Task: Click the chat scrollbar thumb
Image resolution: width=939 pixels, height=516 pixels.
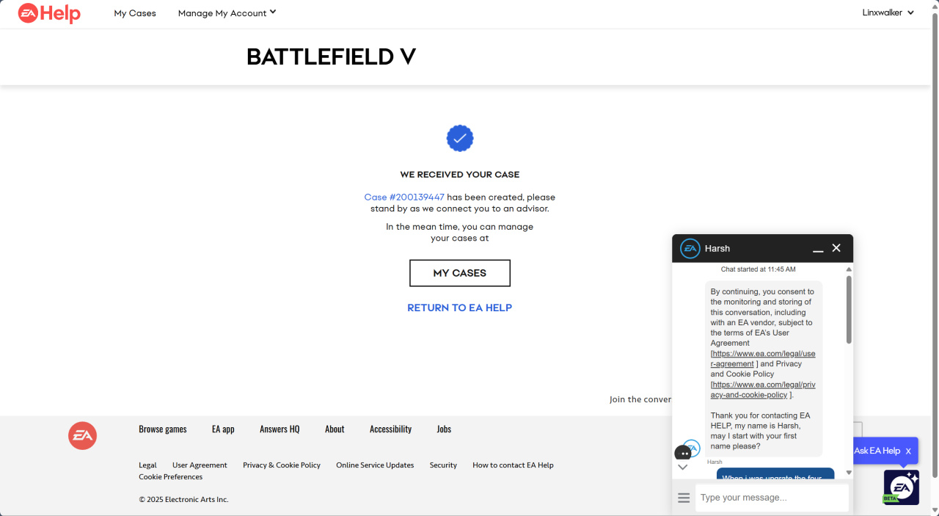Action: point(849,310)
